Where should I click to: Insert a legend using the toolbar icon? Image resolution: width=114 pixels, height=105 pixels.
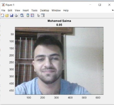pyautogui.click(x=32, y=15)
